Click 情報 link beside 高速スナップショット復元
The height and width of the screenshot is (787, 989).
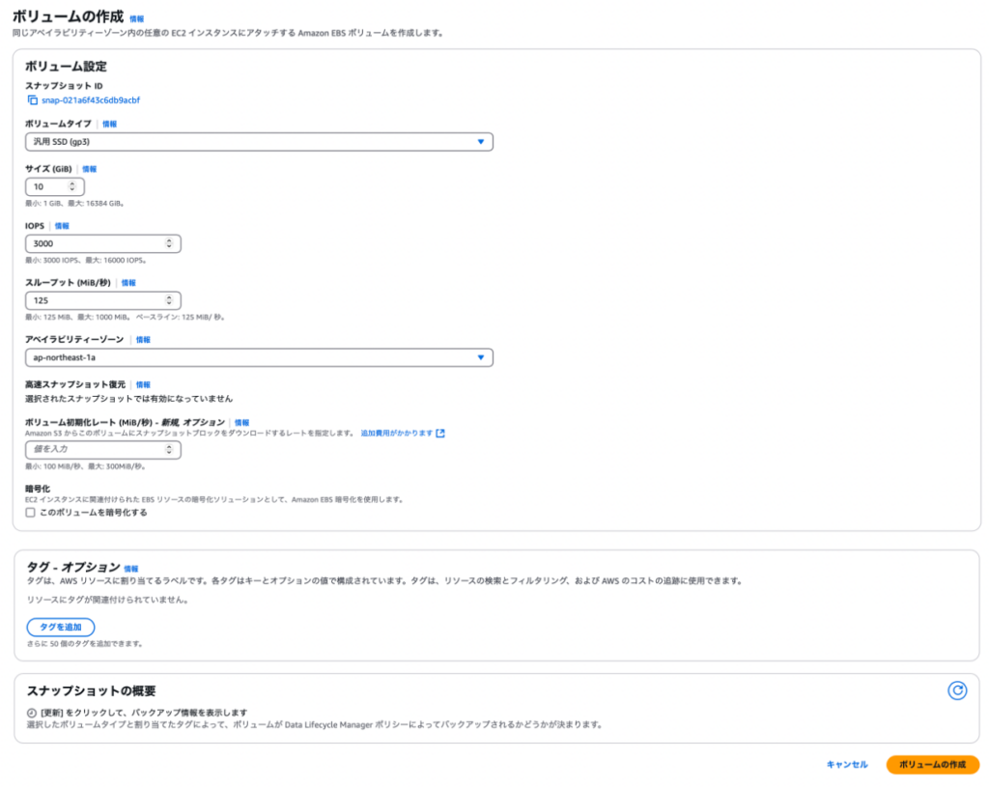tap(143, 384)
